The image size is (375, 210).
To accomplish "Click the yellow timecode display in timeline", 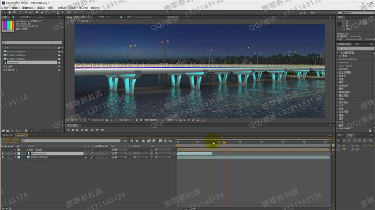I will (11, 139).
